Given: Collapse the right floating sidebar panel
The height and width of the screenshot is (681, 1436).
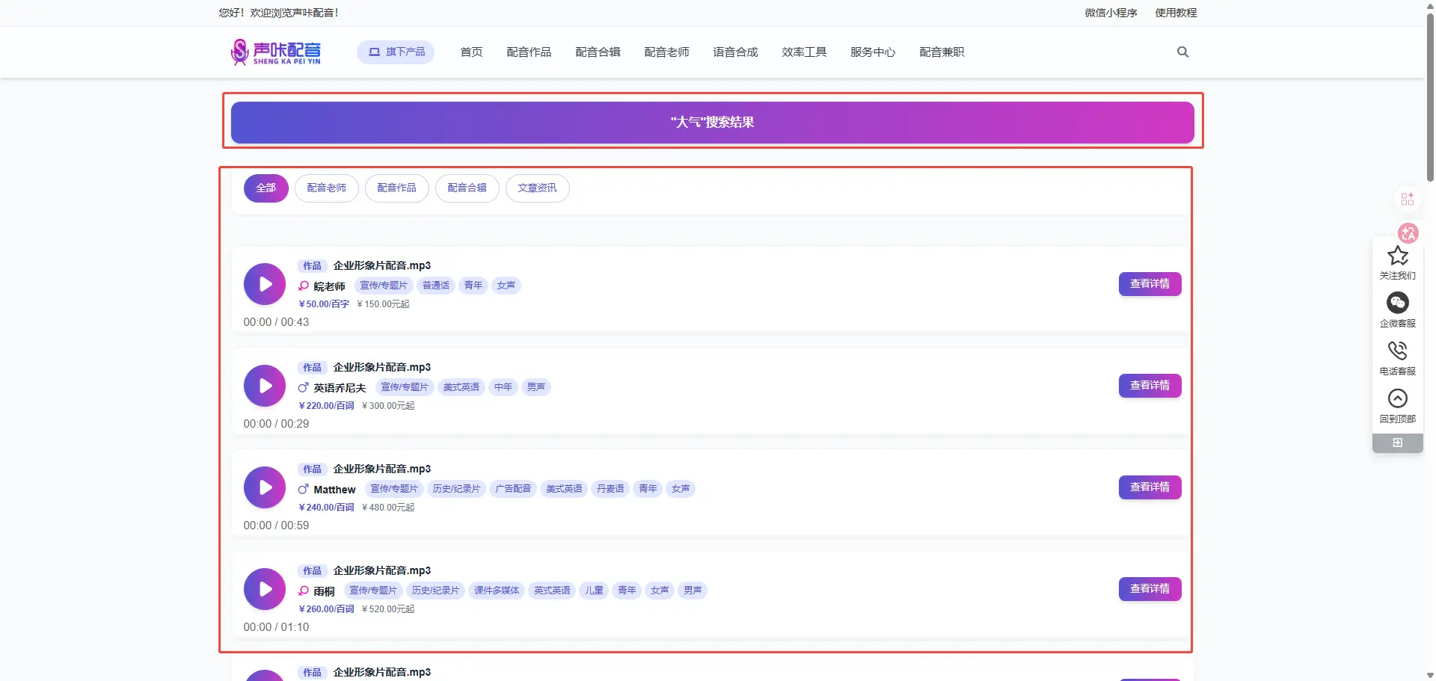Looking at the screenshot, I should [1397, 443].
